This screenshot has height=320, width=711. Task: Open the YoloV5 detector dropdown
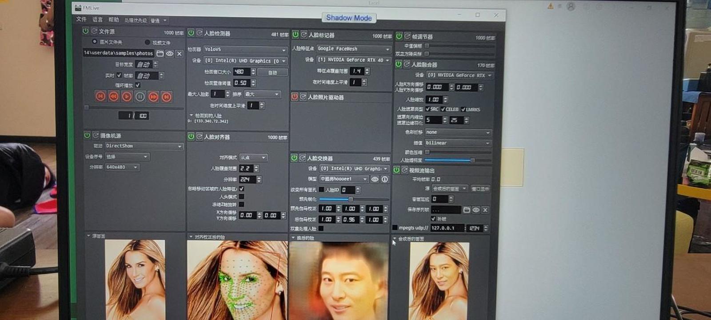point(245,49)
